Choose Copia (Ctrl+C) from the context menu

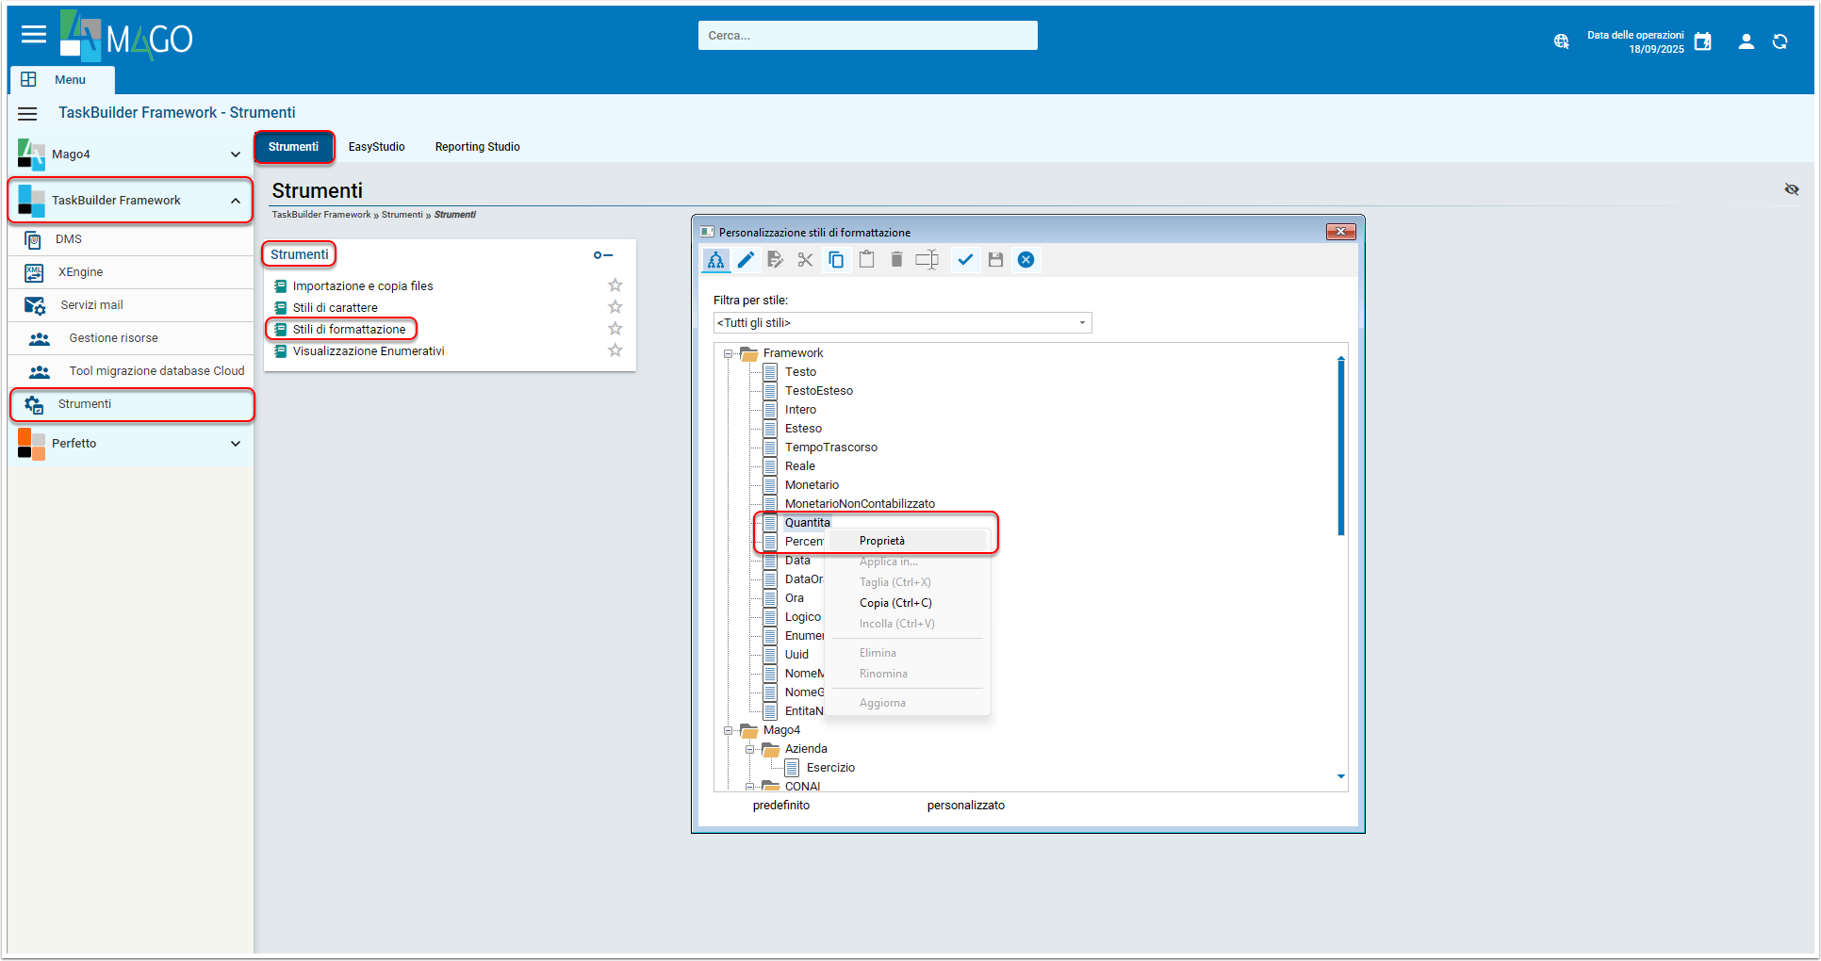tap(895, 603)
